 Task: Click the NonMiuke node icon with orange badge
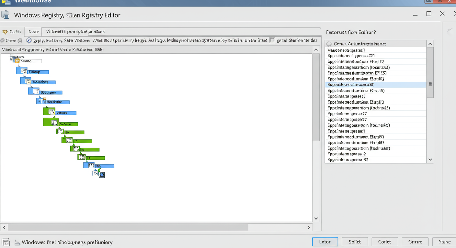tap(42, 101)
